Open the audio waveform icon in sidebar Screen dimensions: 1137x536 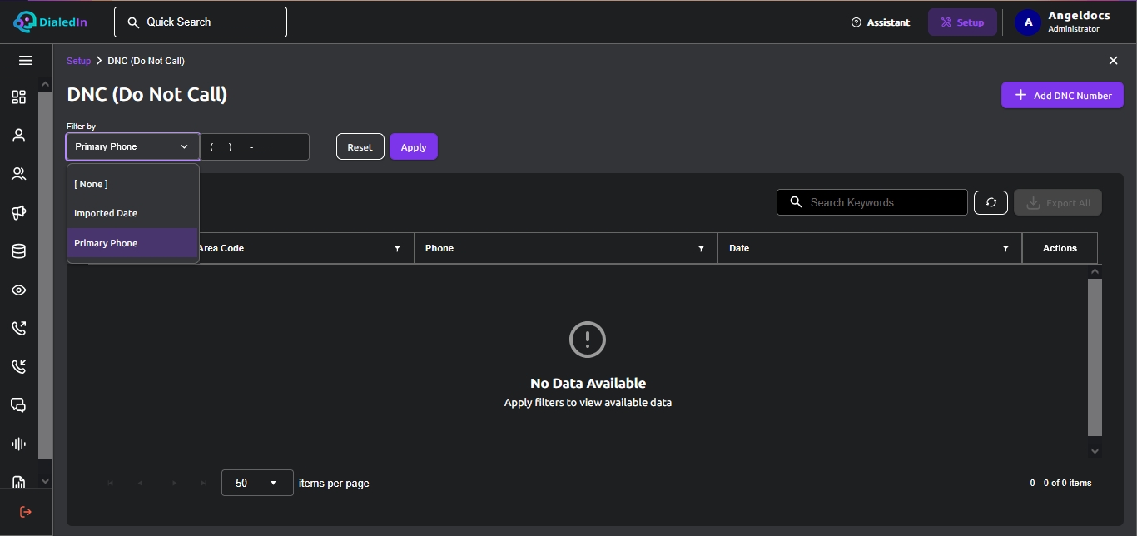(x=18, y=444)
